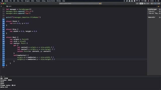Open Notification Center list icon

[x=158, y=1]
